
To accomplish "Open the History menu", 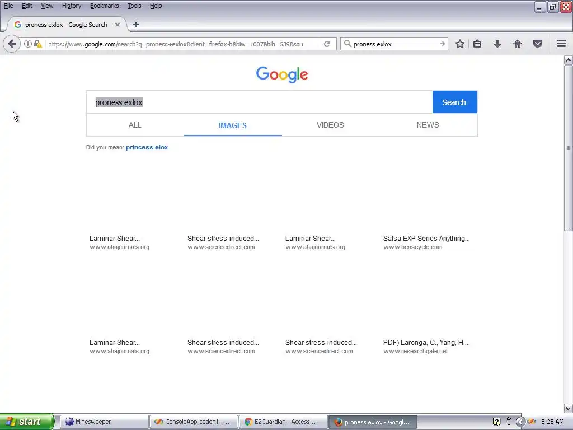I will [72, 6].
